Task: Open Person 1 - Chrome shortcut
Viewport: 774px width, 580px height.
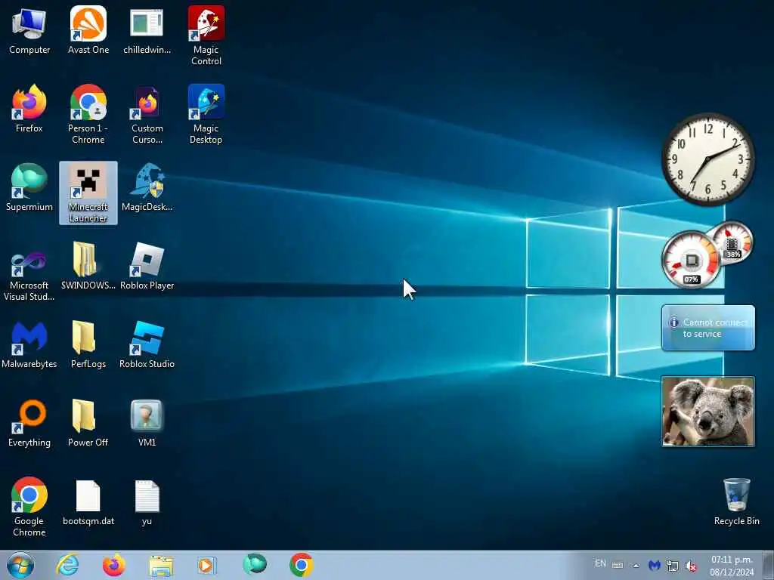Action: point(88,115)
